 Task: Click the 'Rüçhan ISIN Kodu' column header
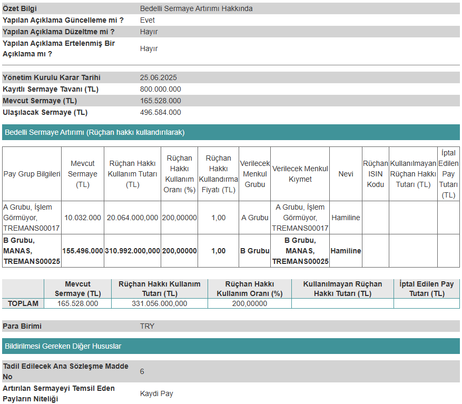(x=375, y=174)
